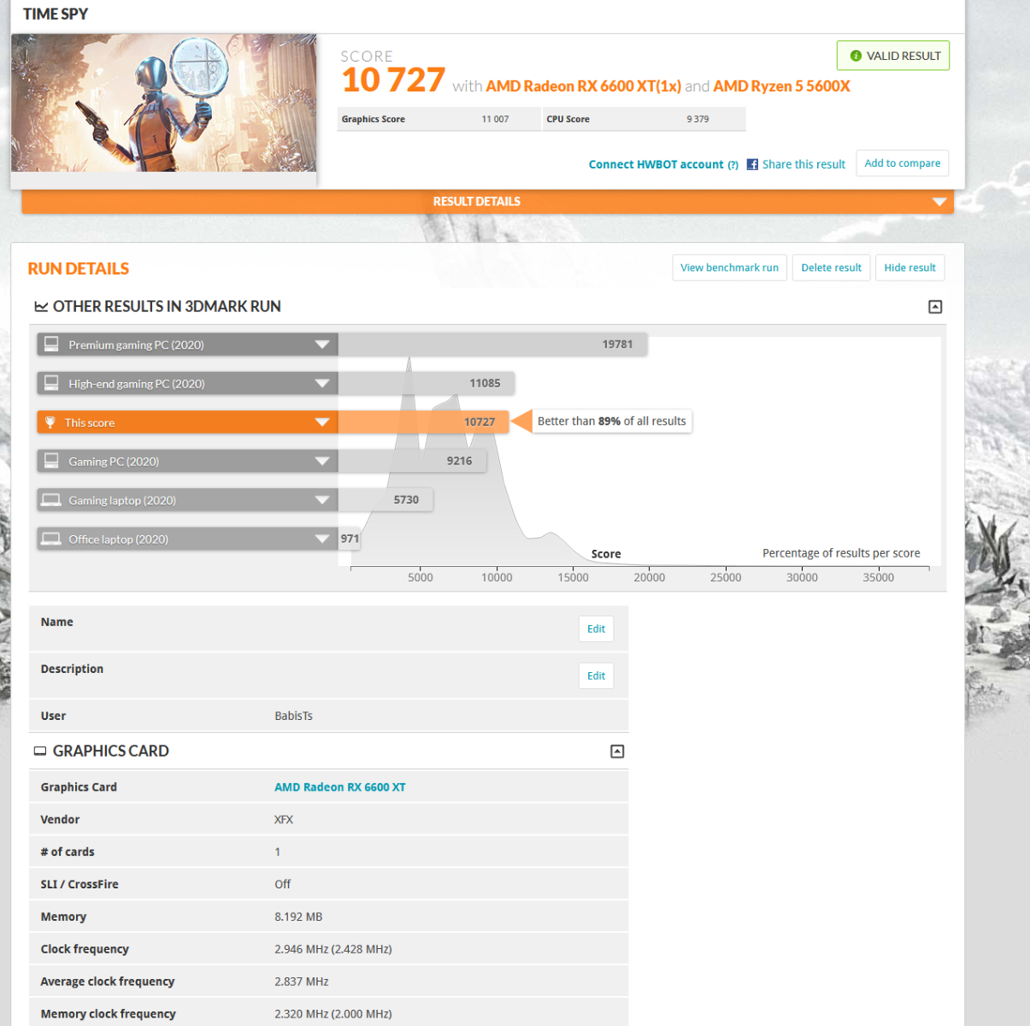This screenshot has height=1026, width=1030.
Task: Click the desktop icon for Gaming PC (2020)
Action: (x=51, y=460)
